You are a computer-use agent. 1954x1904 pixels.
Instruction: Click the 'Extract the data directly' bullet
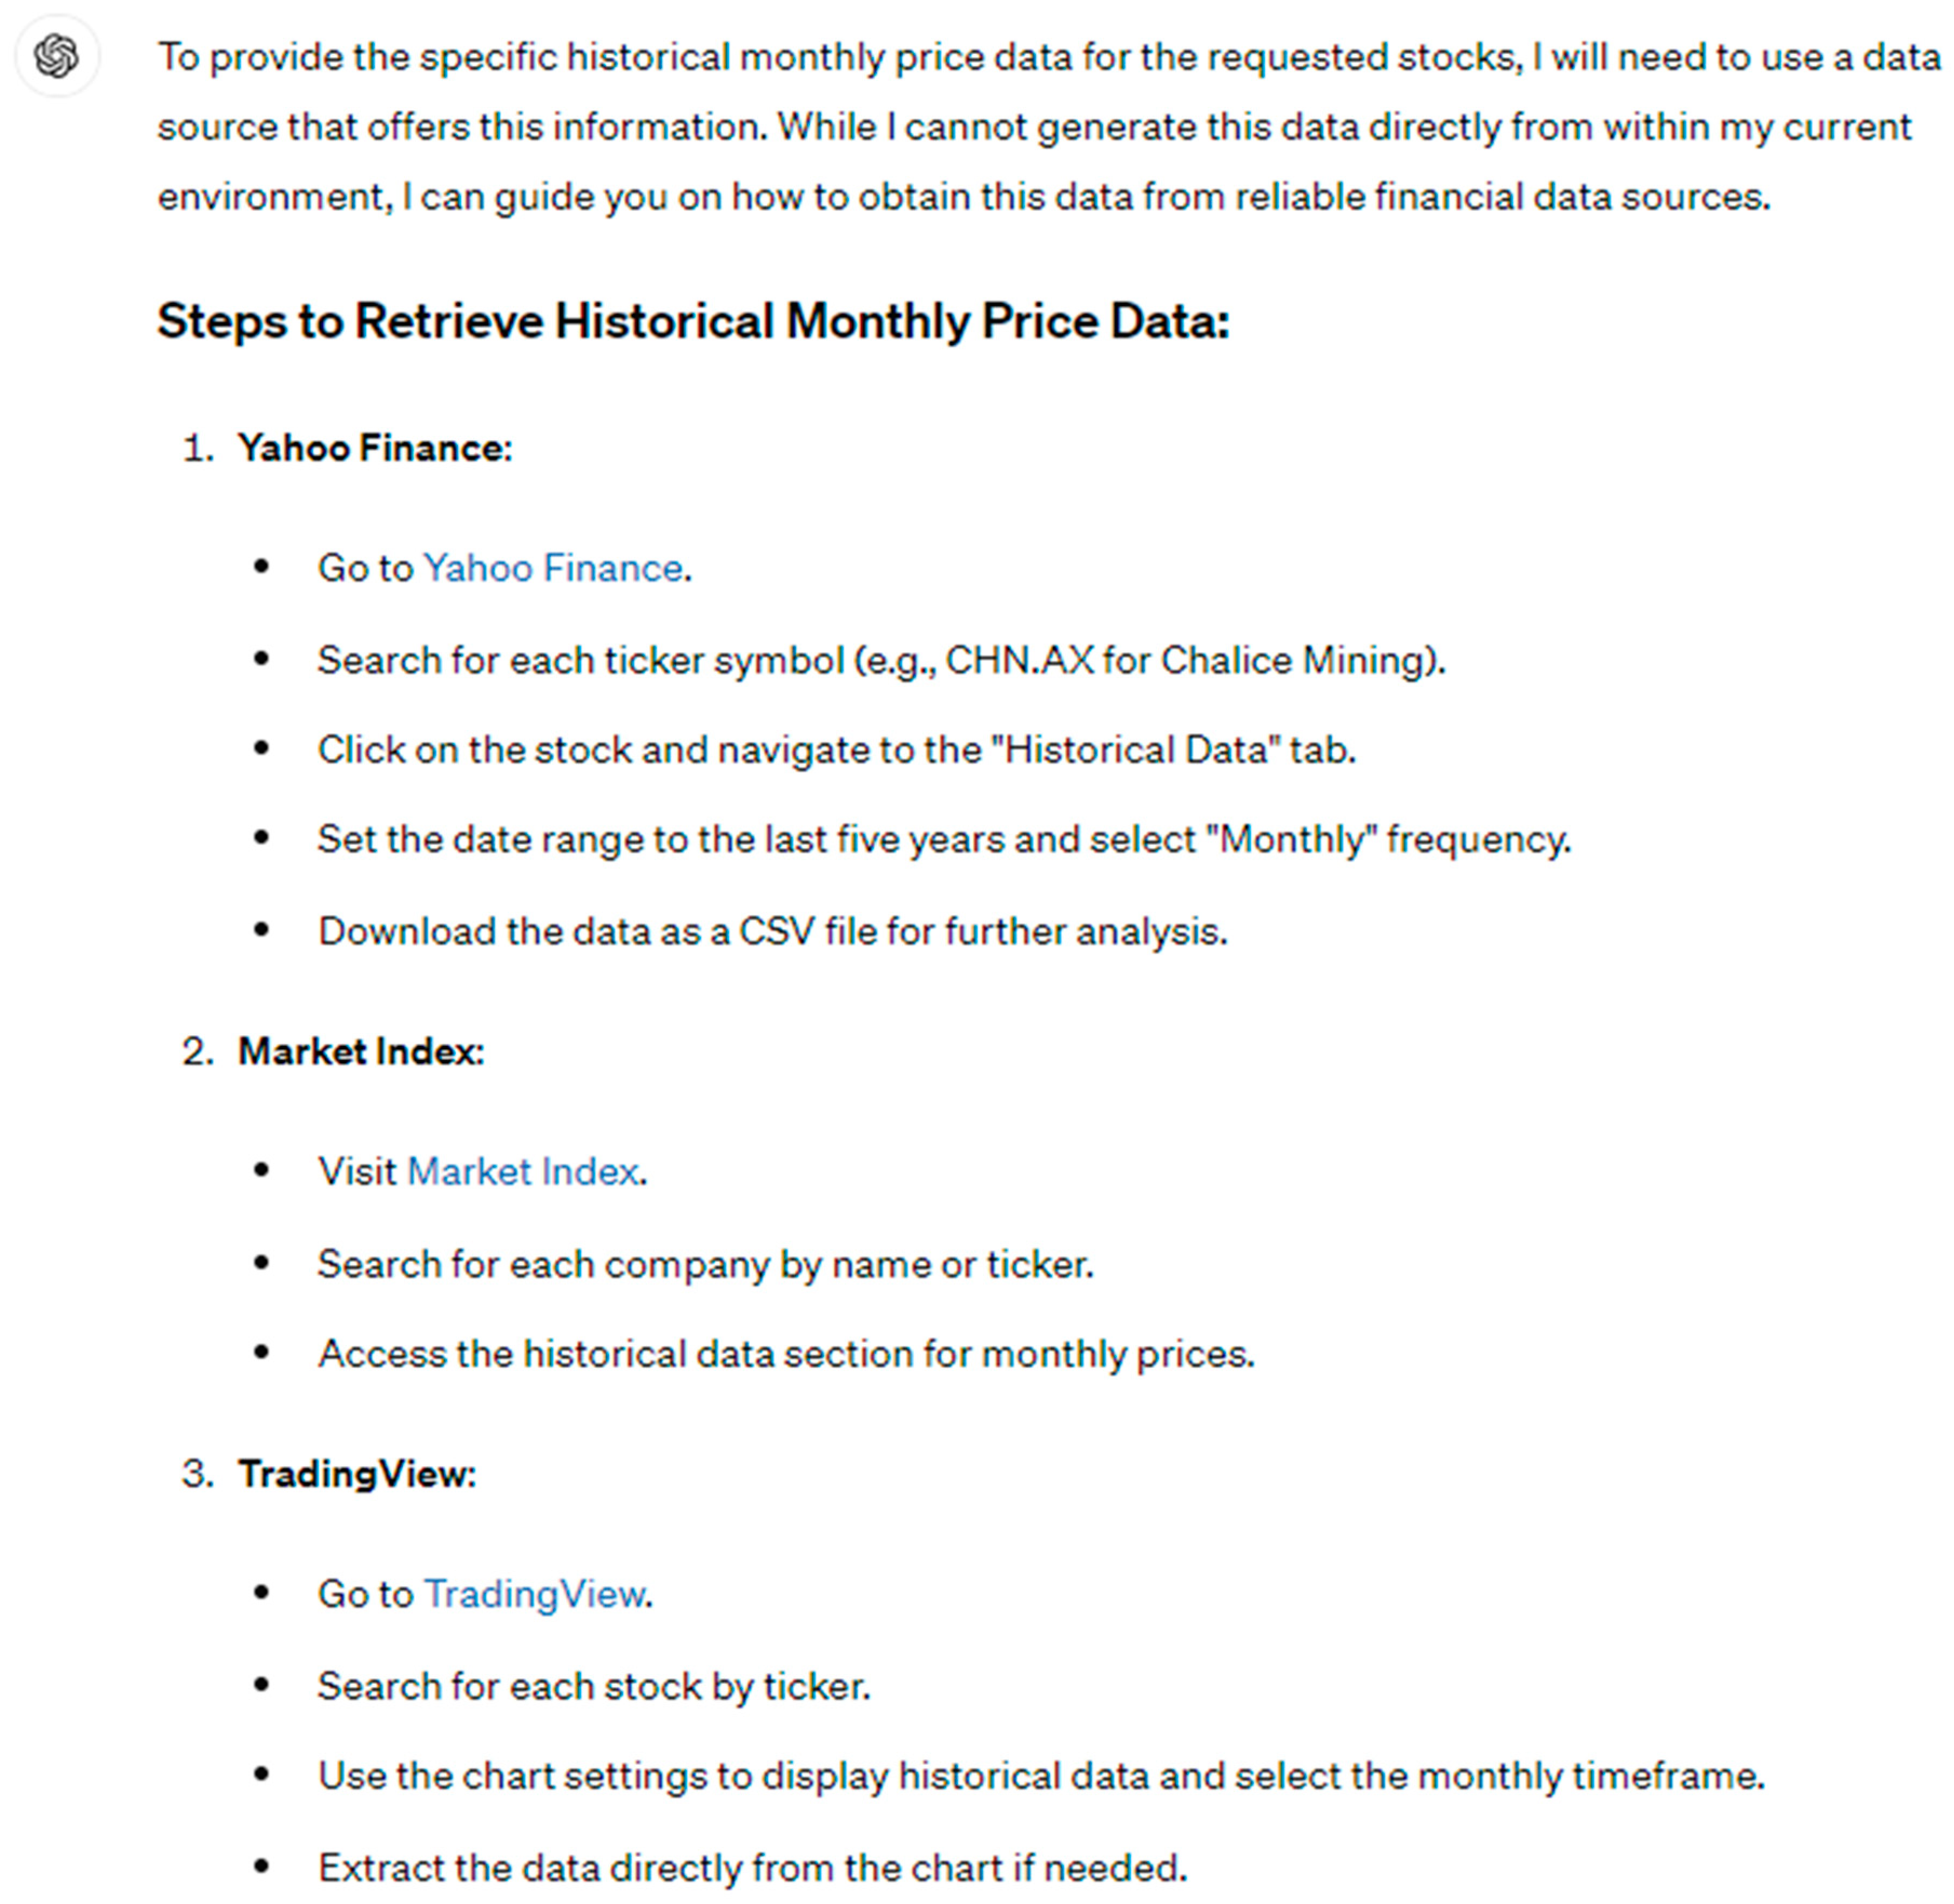(752, 1867)
